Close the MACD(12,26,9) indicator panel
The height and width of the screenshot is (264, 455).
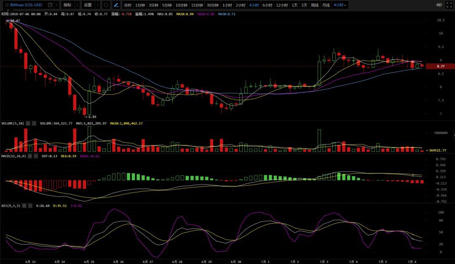click(x=36, y=156)
